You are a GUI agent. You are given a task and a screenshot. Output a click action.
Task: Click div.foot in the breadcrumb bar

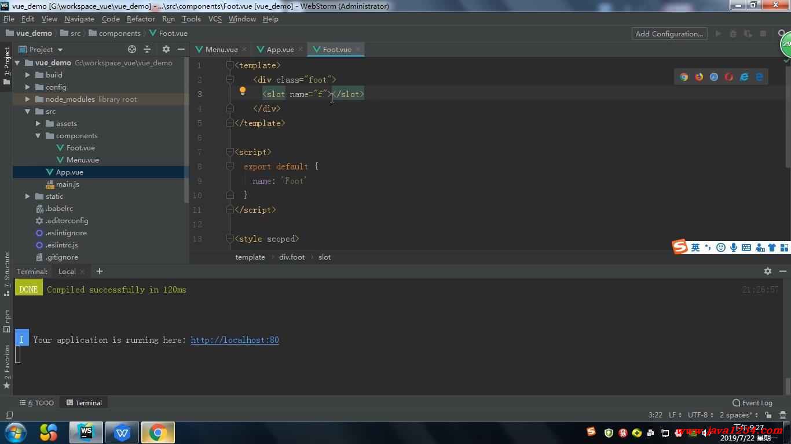292,257
